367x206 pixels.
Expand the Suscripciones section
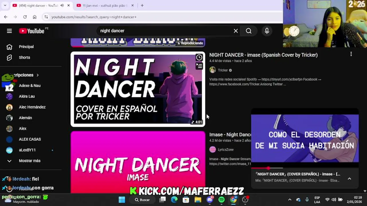26,75
